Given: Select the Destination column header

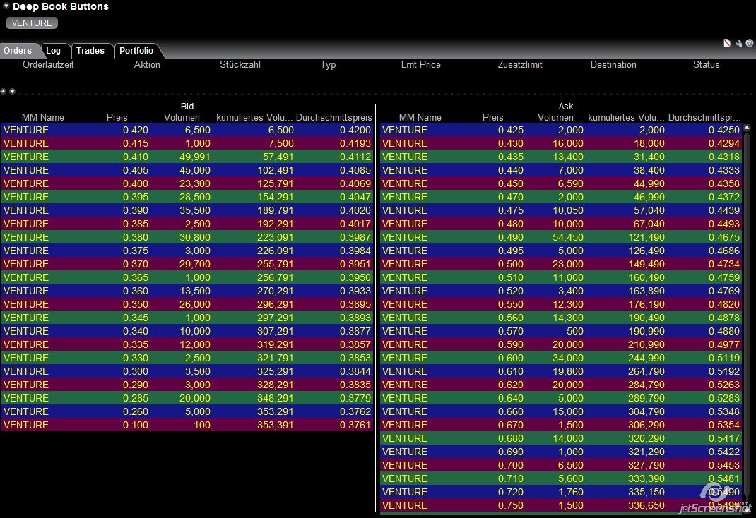Looking at the screenshot, I should pos(613,64).
